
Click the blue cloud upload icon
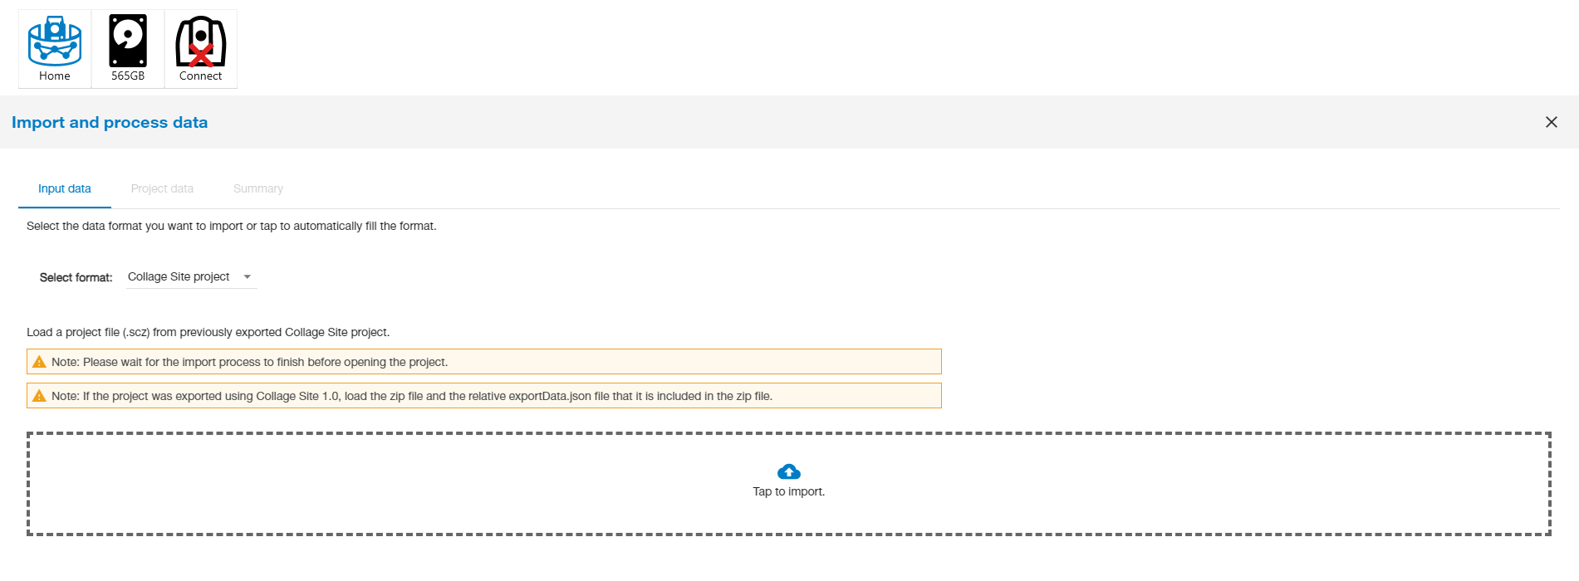(x=788, y=472)
